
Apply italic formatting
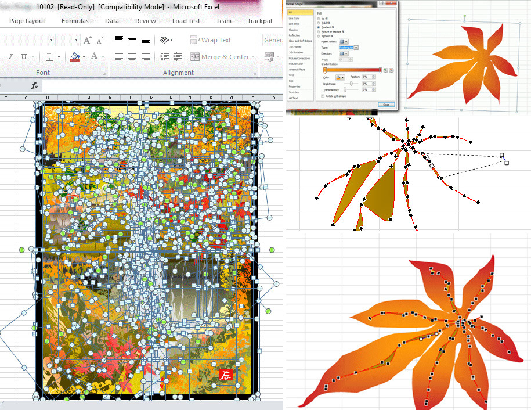(10, 57)
